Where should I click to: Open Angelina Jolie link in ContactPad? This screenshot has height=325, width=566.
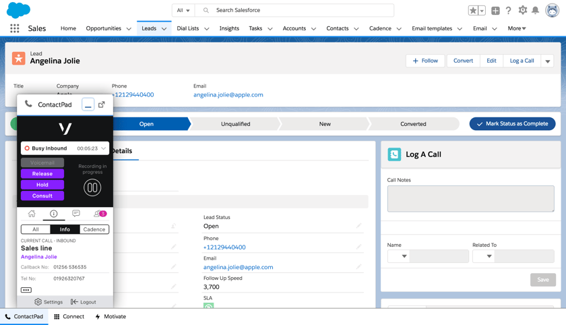39,257
